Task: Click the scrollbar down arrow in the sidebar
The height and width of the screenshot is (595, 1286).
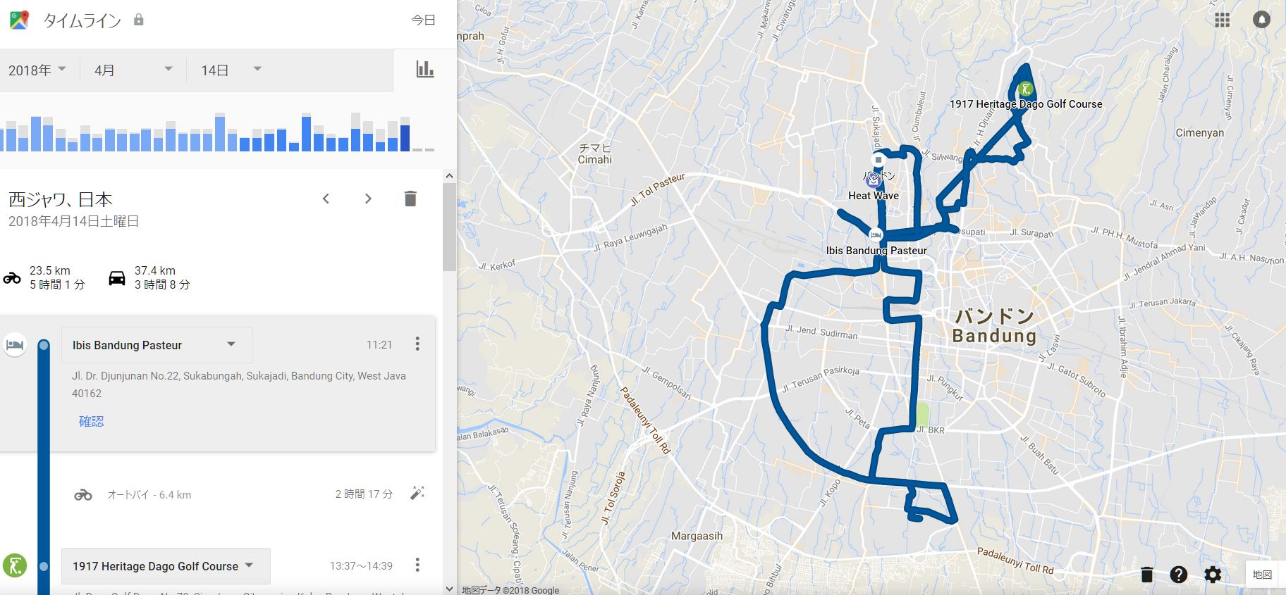Action: 449,589
